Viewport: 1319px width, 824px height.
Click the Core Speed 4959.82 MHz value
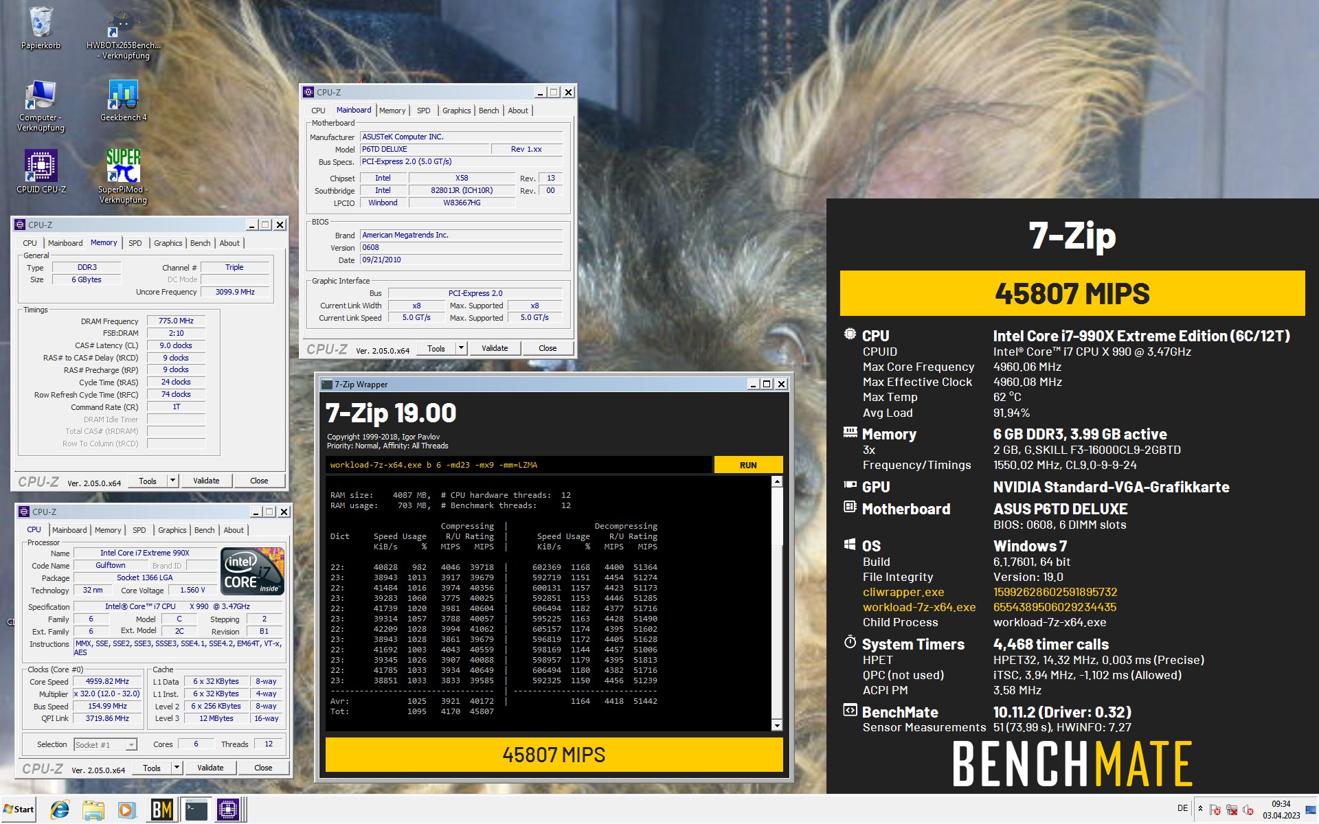click(x=107, y=681)
